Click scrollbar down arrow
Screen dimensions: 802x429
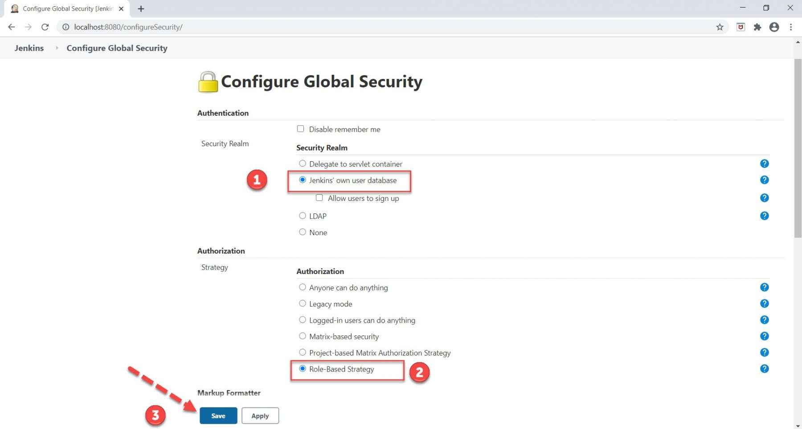click(x=798, y=426)
